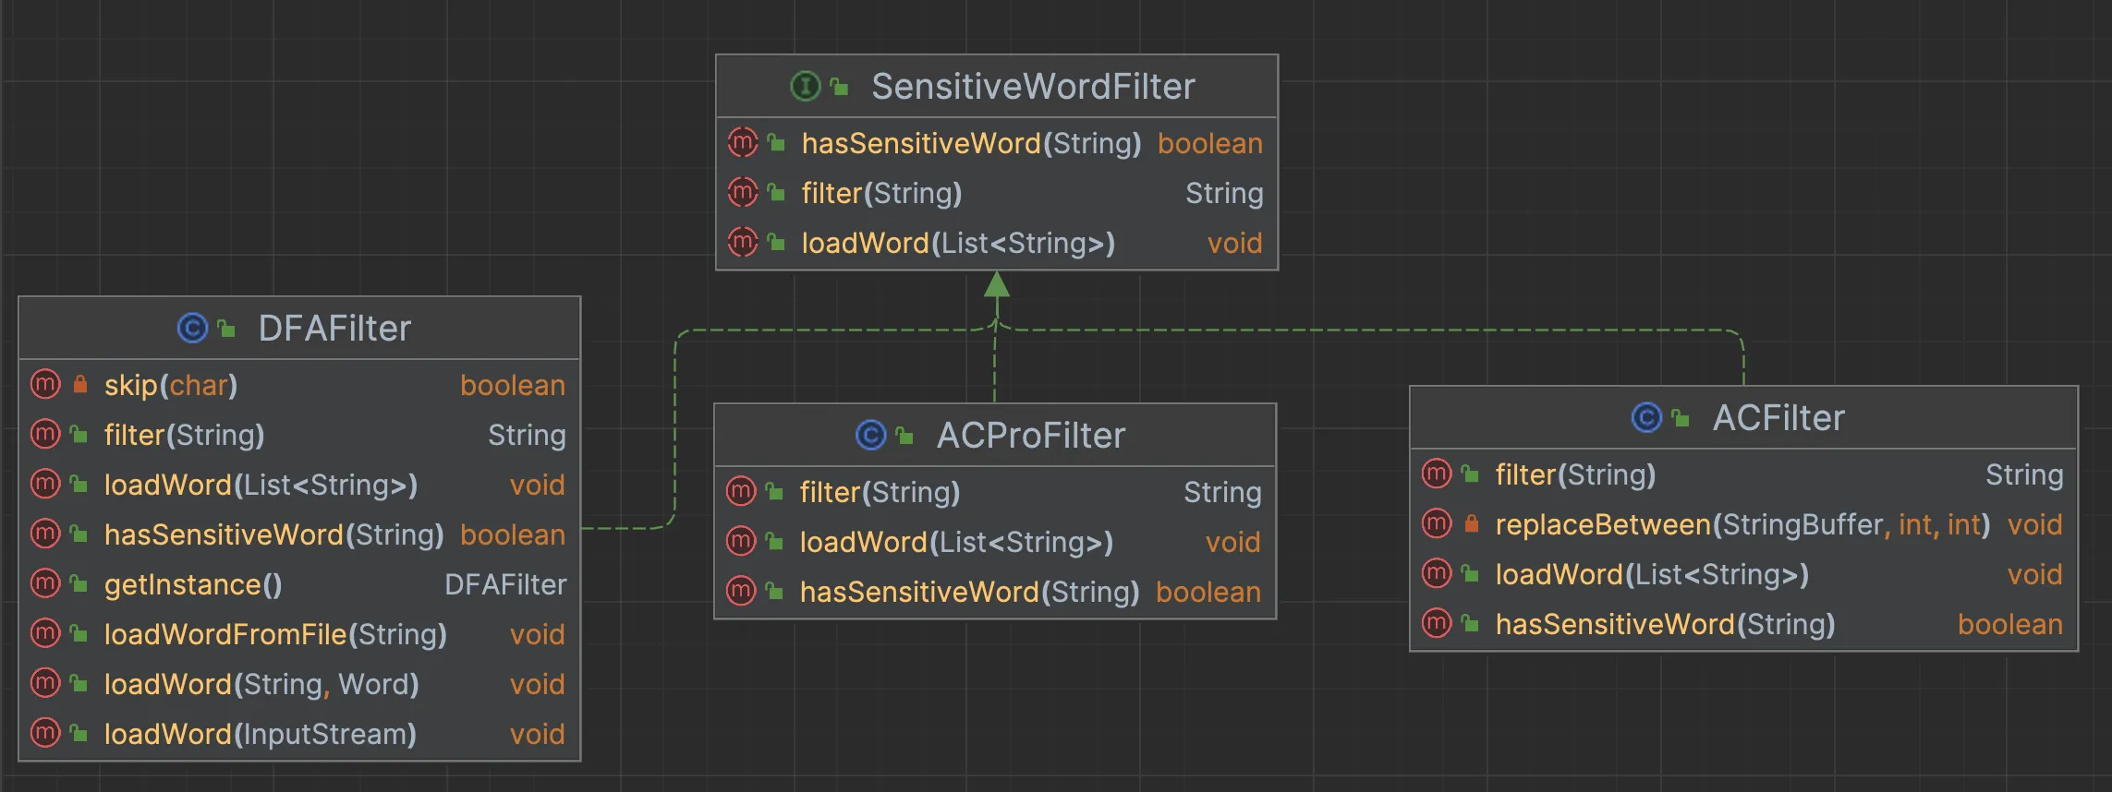Viewport: 2112px width, 792px height.
Task: Click the private lock icon beside replaceBetween
Action: (x=1472, y=523)
